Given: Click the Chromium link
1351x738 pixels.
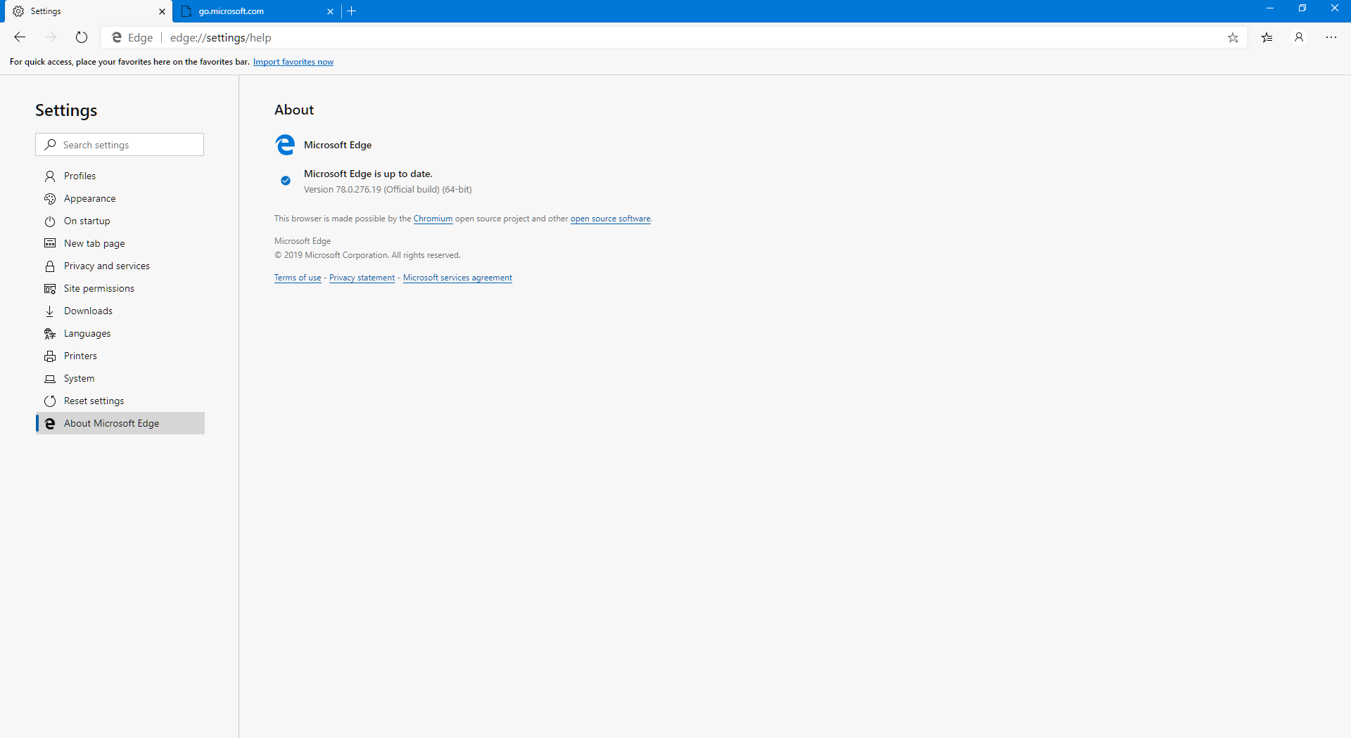Looking at the screenshot, I should pyautogui.click(x=433, y=219).
